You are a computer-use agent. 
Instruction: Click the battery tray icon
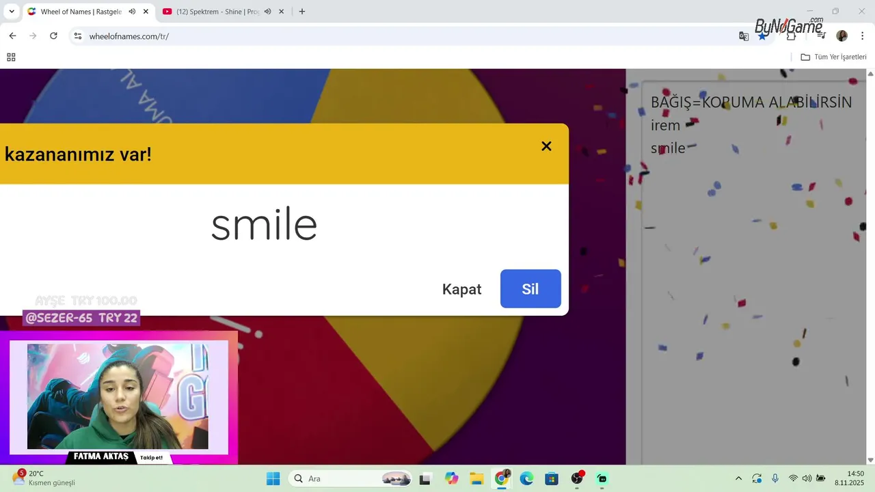coord(820,478)
